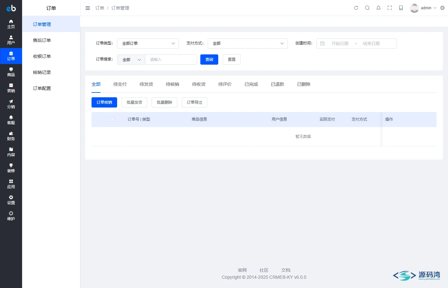Screen dimensions: 448x288
Task: Open the 主页 home sidebar icon
Action: (x=11, y=24)
